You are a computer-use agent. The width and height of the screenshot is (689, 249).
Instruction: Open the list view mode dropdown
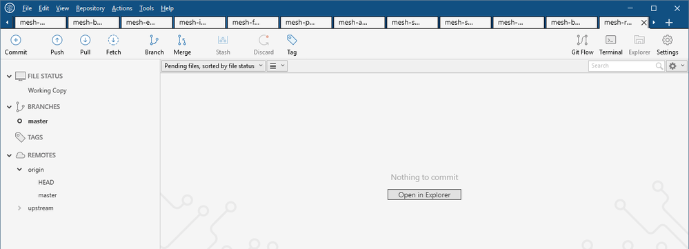click(x=277, y=66)
